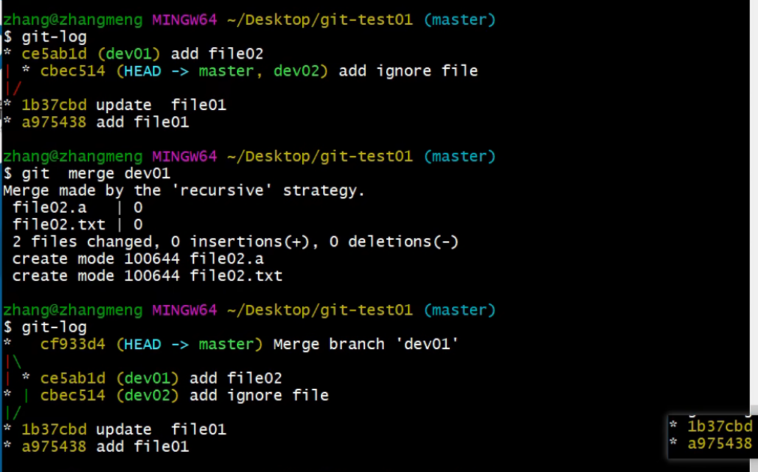This screenshot has height=472, width=758.
Task: Click the first git-log command at the top
Action: (x=54, y=37)
